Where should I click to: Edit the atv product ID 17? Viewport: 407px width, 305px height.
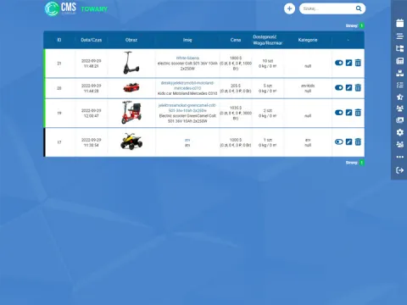tap(348, 141)
